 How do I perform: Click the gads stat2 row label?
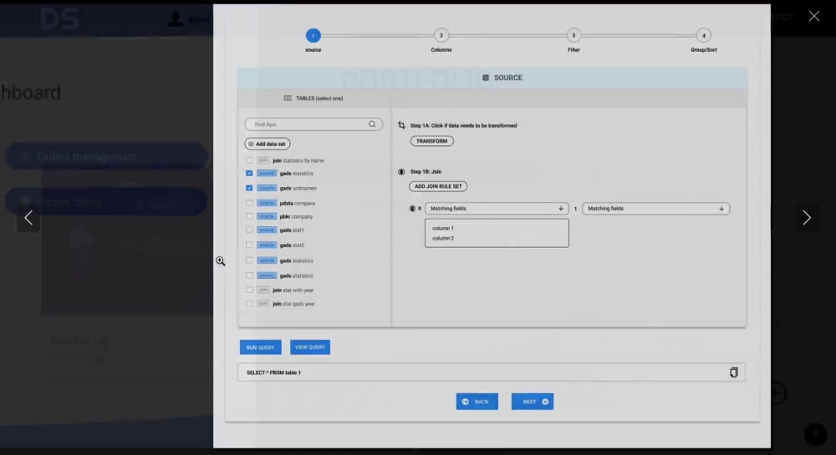[292, 245]
